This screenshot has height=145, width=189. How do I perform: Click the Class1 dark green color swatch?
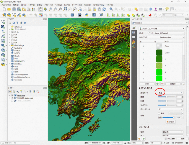[159, 52]
